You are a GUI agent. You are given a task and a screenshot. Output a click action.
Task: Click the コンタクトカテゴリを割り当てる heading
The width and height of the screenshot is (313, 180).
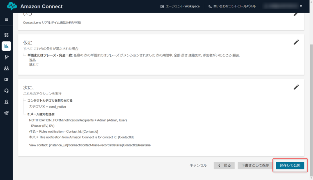50,101
